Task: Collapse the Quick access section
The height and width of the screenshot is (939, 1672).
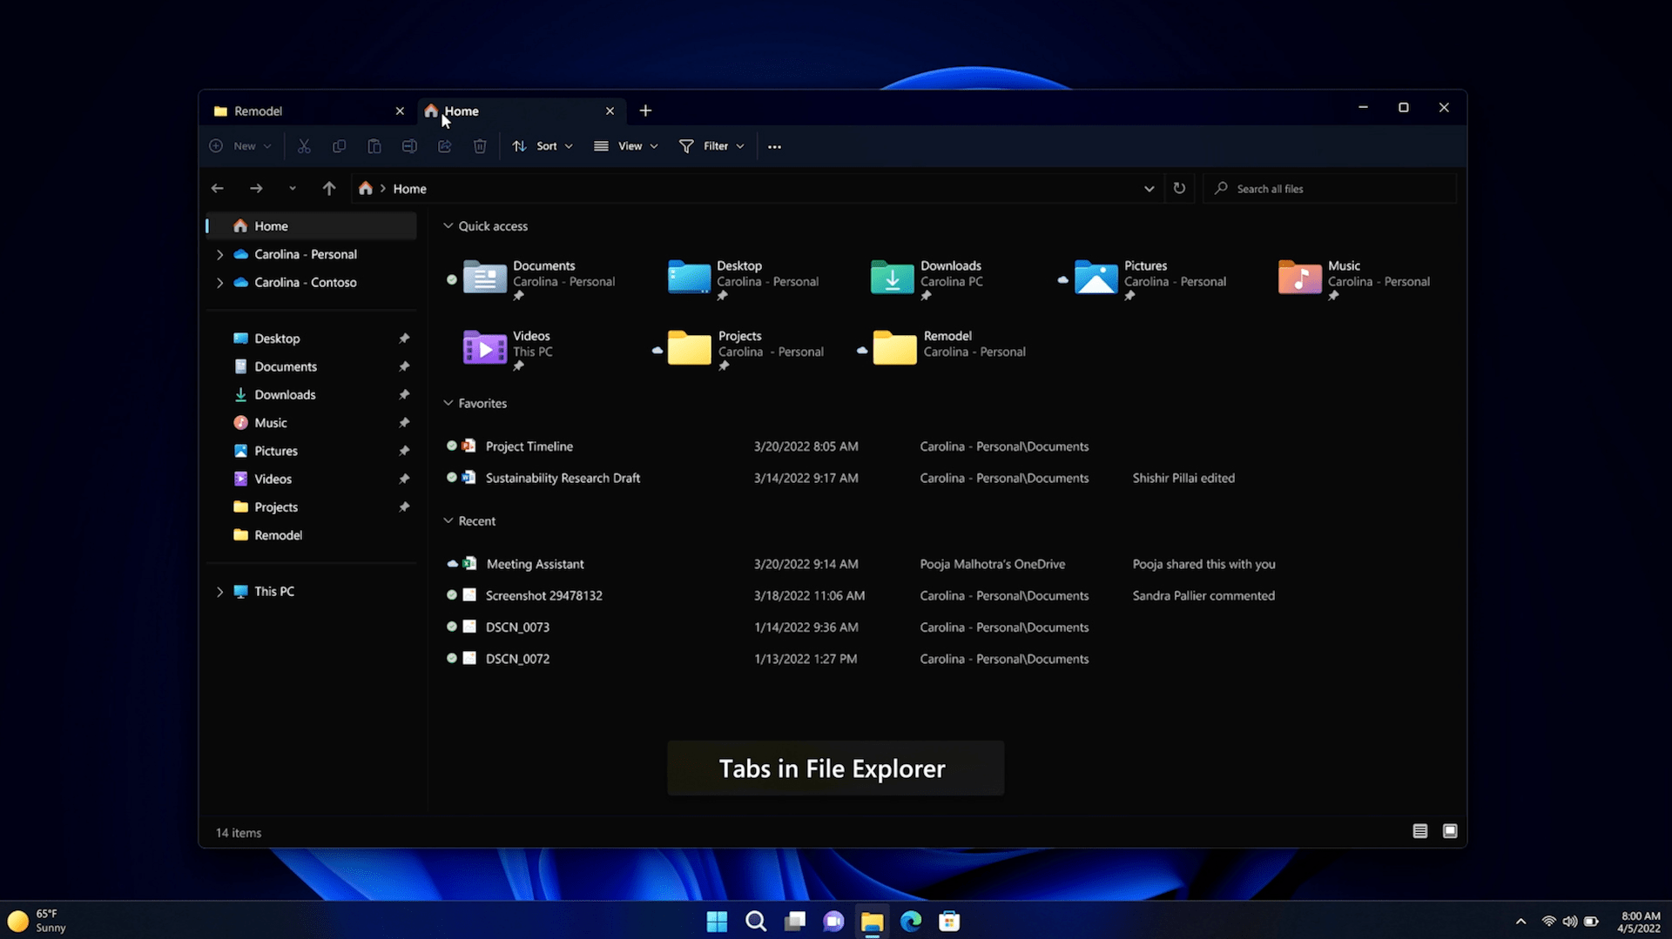Action: click(448, 225)
